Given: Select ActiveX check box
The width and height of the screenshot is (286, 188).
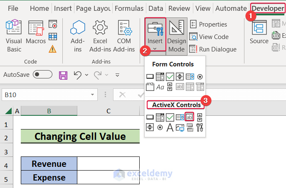Looking at the screenshot, I should click(170, 117).
